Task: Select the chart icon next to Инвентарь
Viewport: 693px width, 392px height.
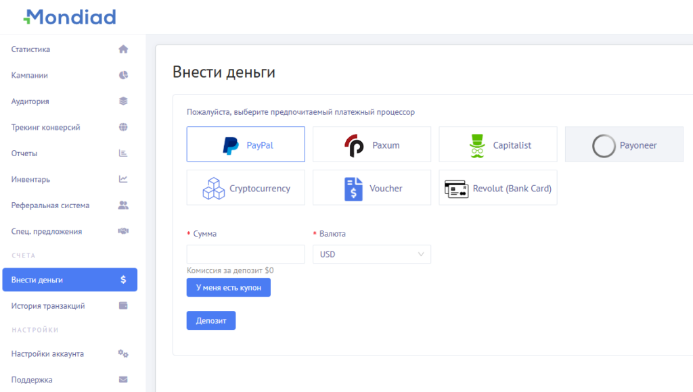Action: point(122,179)
